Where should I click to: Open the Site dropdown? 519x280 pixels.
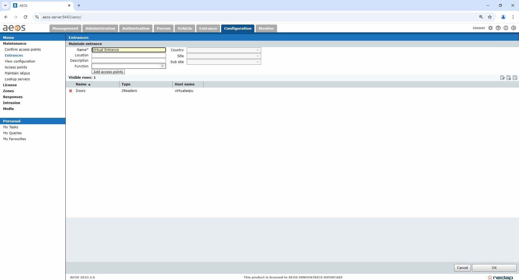pos(224,56)
